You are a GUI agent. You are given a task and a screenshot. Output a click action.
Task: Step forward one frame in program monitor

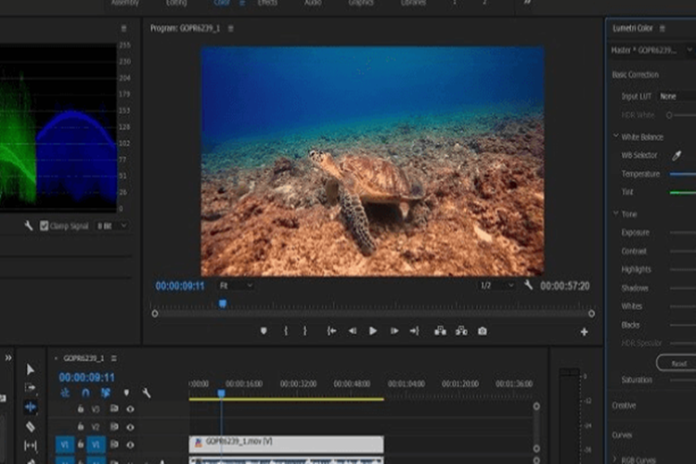[x=394, y=331]
